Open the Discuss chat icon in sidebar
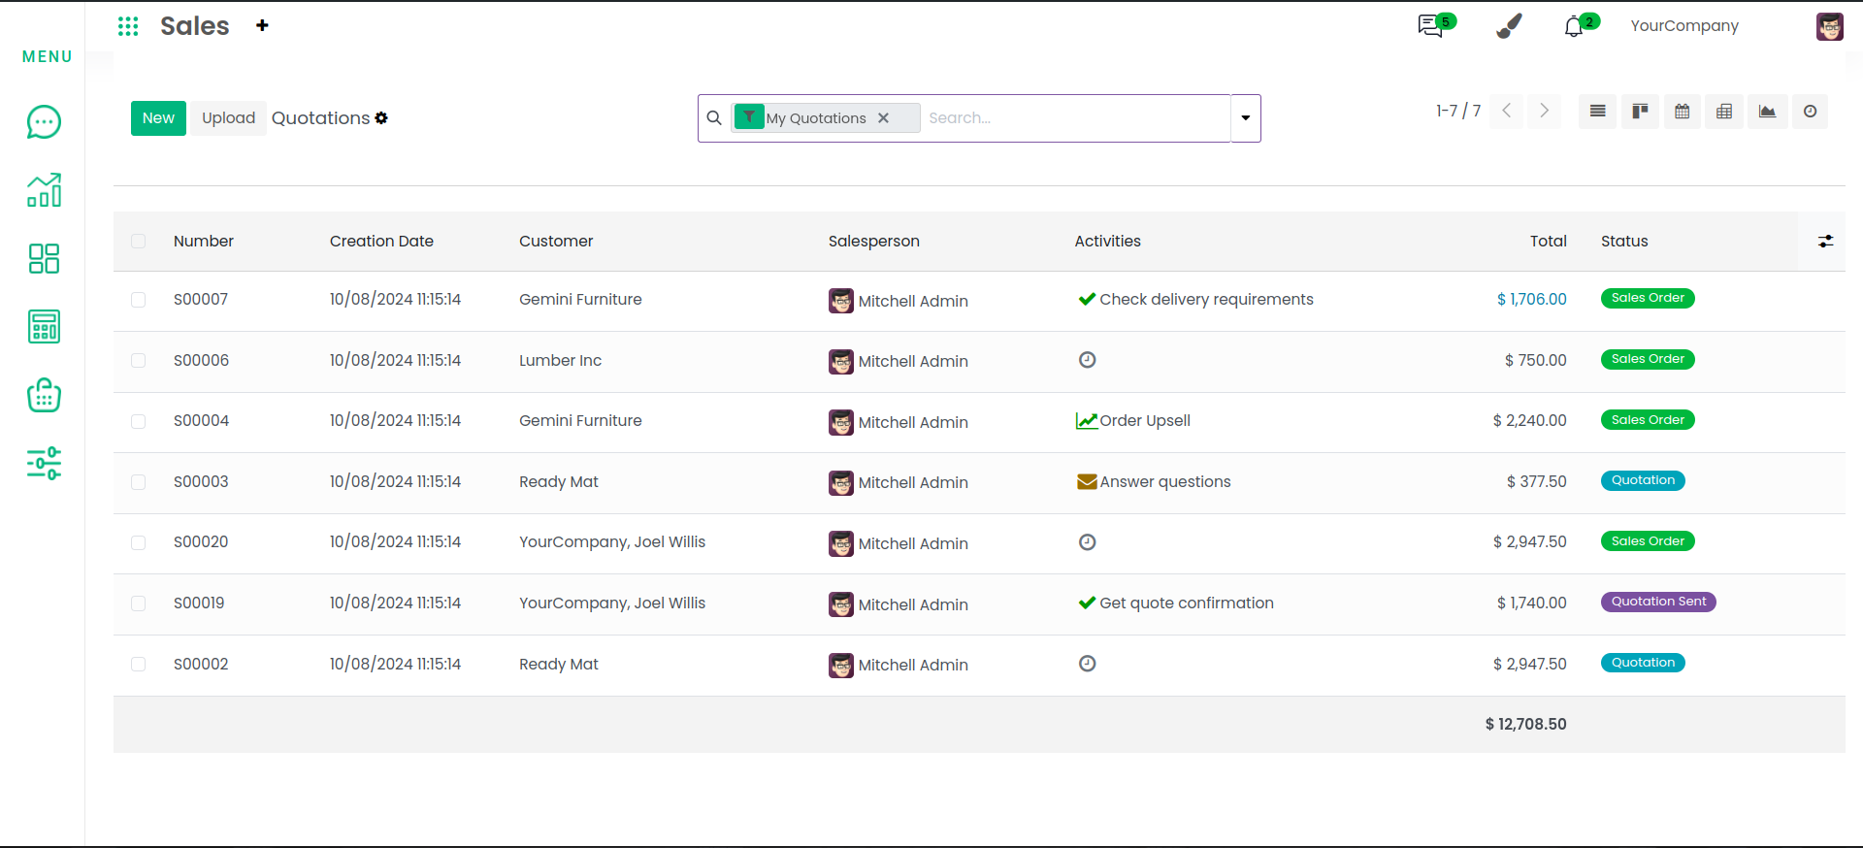1863x848 pixels. pos(44,122)
